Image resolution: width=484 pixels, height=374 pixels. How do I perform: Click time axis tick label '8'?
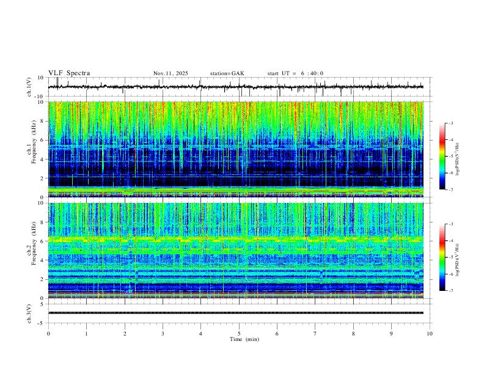pyautogui.click(x=353, y=334)
